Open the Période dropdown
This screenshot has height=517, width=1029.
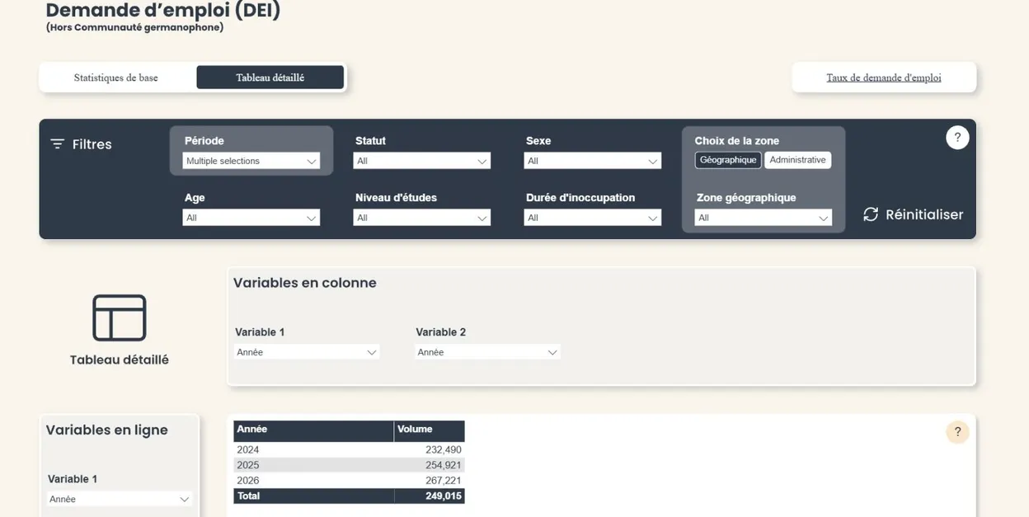point(251,161)
